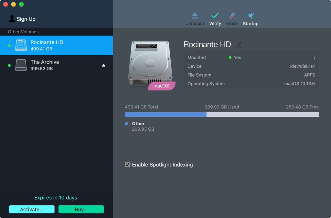Click the Buy... button
The image size is (331, 218).
(x=81, y=209)
